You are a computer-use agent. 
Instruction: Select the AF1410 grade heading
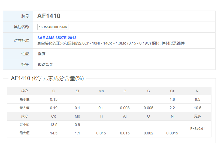49,16
